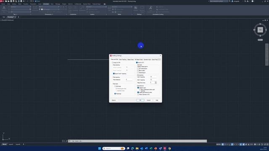Click the TOP face of the ViewCube
The height and width of the screenshot is (151, 269).
pos(260,30)
